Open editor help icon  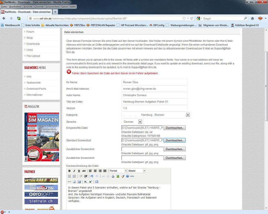pyautogui.click(x=127, y=176)
